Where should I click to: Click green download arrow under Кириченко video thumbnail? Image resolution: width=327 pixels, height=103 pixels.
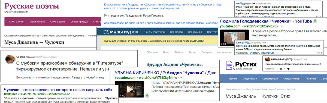pos(147,96)
